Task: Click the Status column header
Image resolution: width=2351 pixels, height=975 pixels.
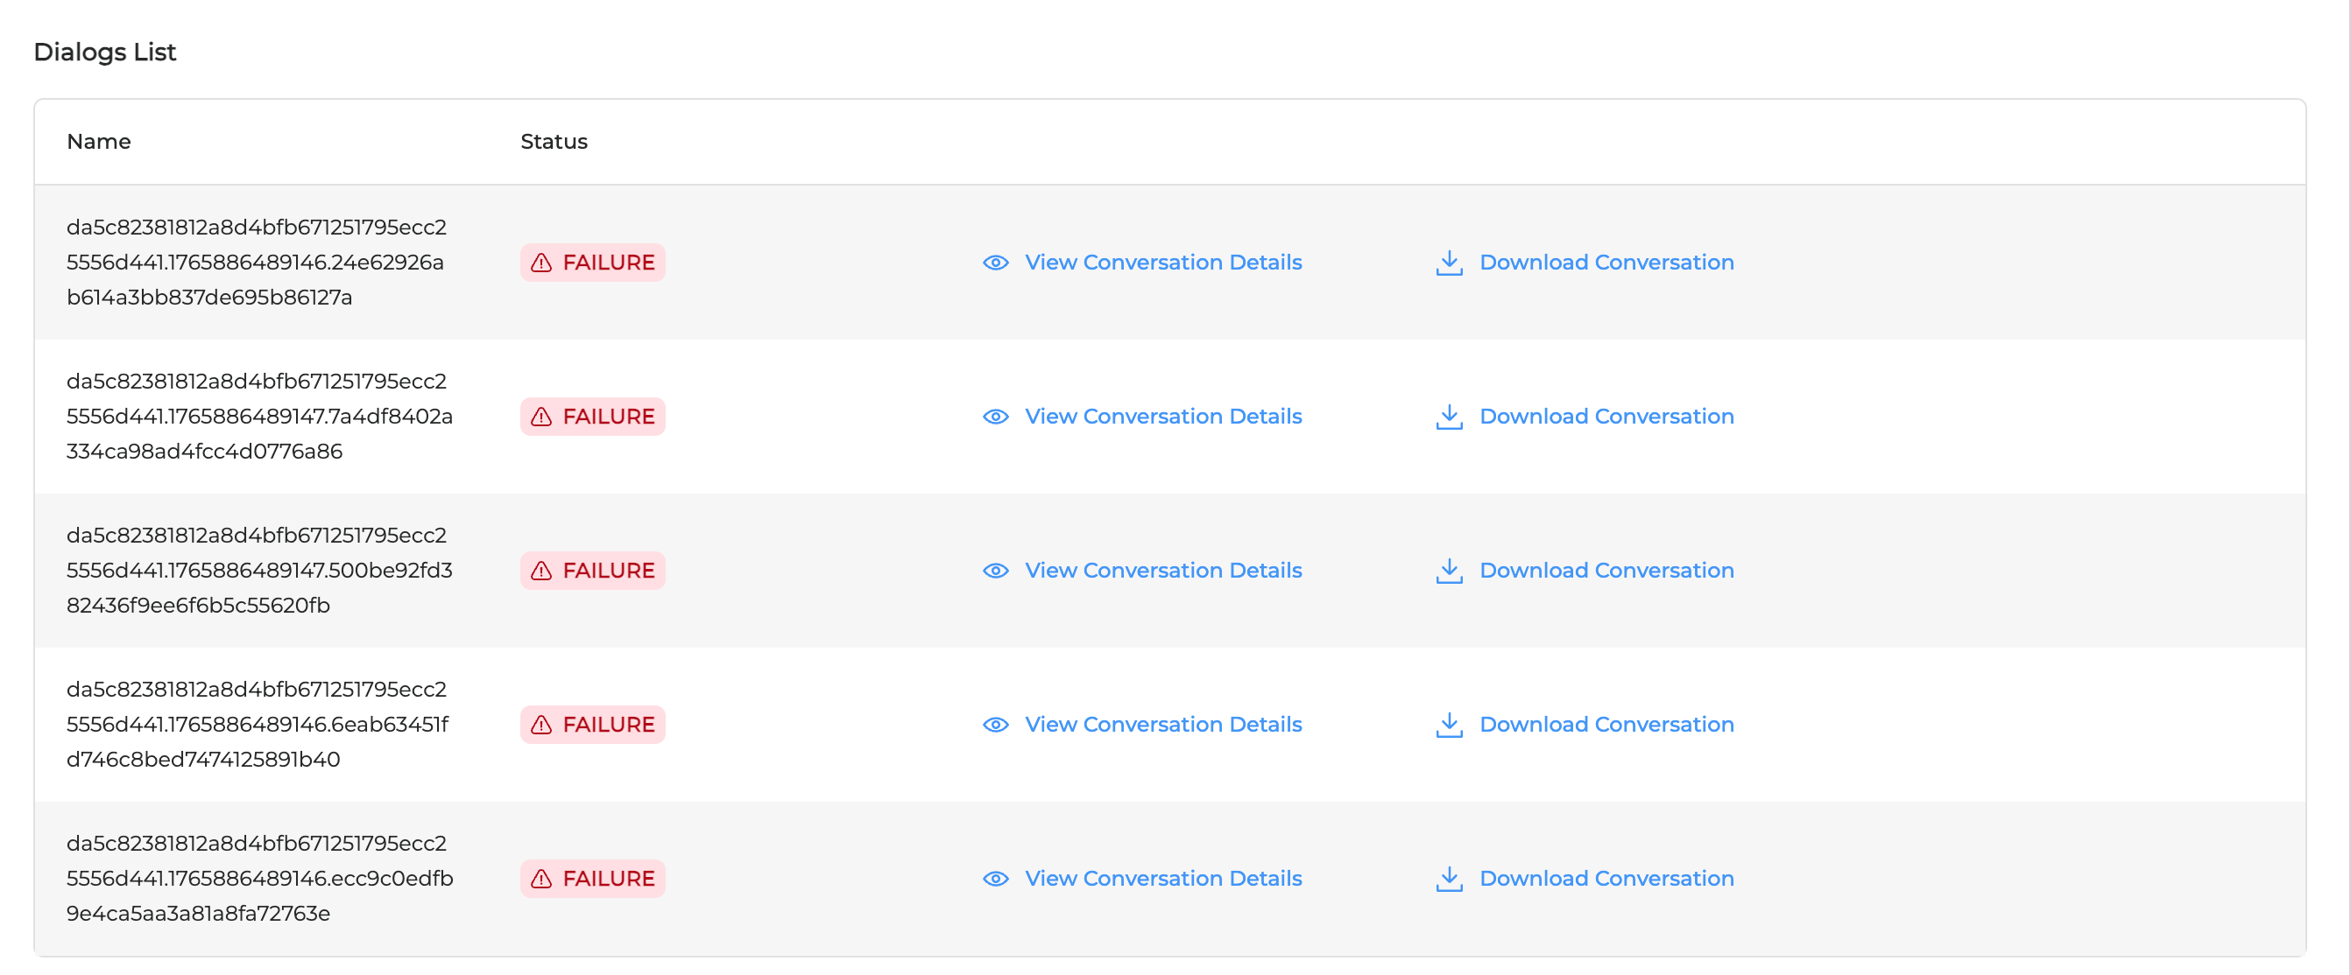Action: pyautogui.click(x=553, y=142)
